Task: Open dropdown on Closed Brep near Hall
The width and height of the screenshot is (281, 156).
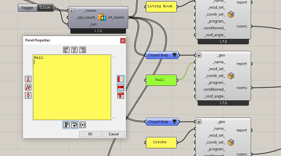Action: [x=174, y=55]
